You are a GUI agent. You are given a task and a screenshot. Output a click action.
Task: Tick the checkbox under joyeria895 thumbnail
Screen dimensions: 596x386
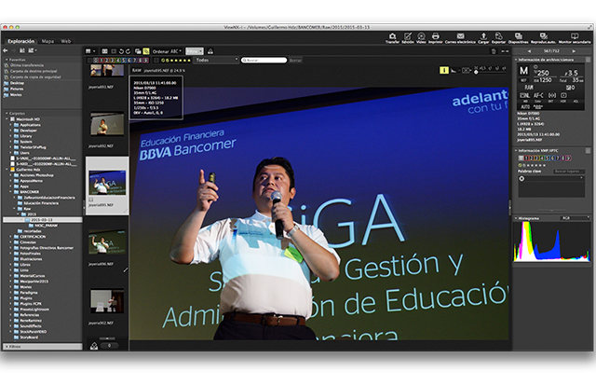tap(91, 200)
